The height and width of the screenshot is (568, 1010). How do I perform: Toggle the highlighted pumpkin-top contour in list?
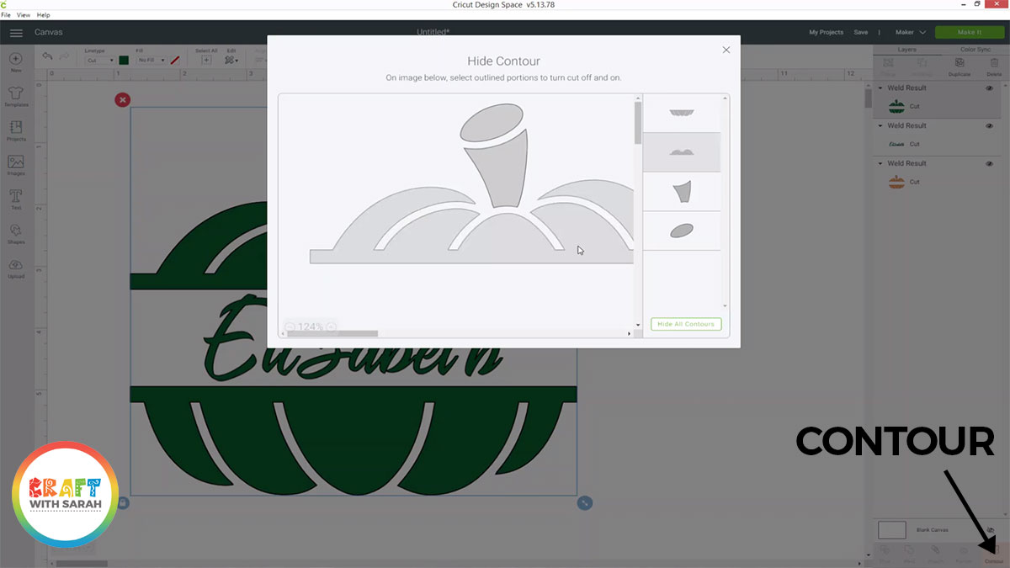[x=682, y=152]
